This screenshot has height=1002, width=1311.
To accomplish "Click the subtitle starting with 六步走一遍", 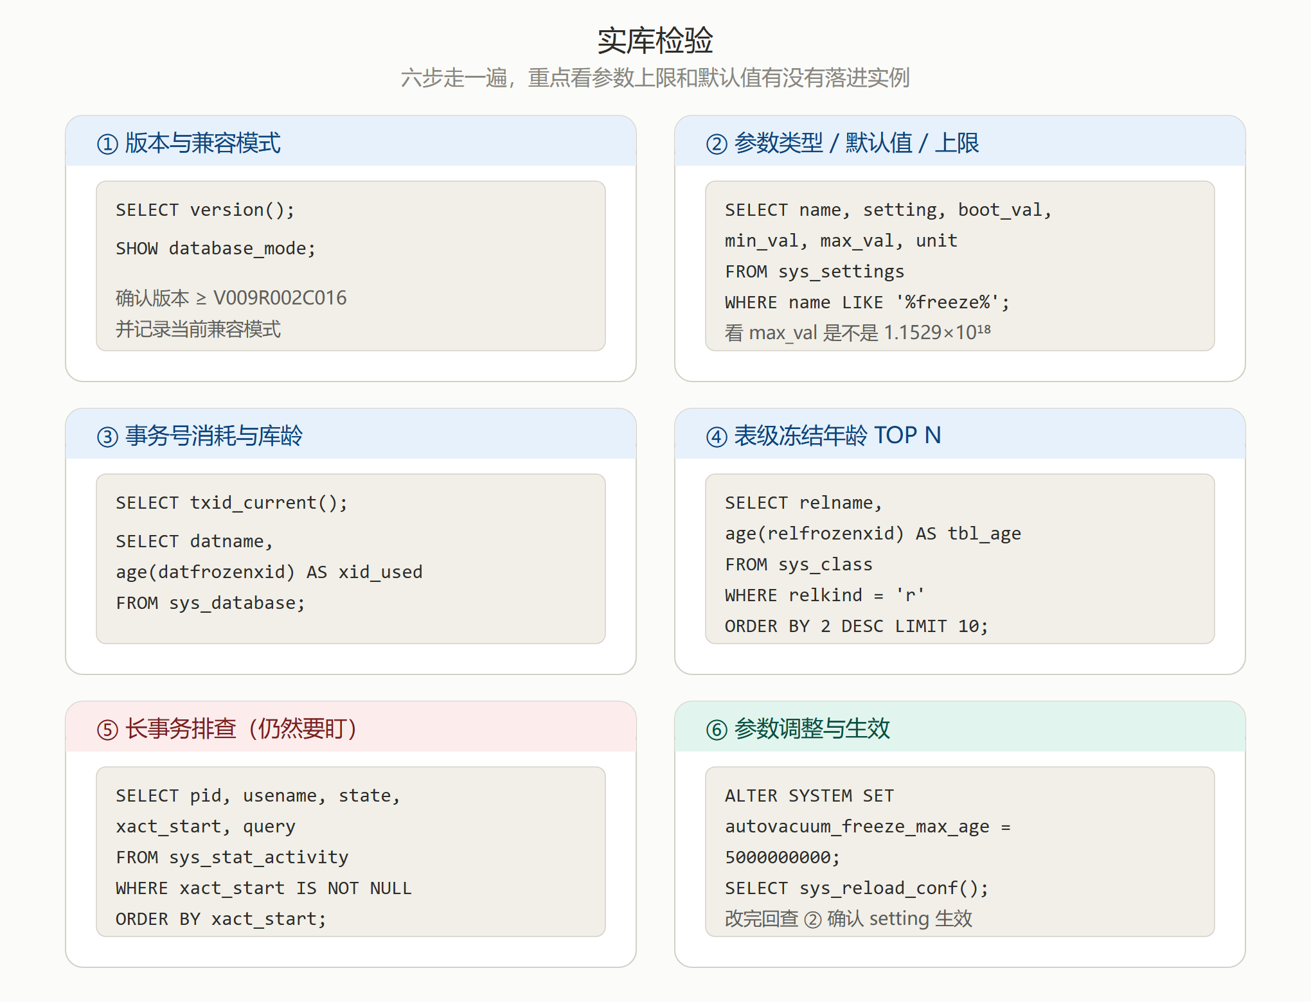I will (655, 78).
